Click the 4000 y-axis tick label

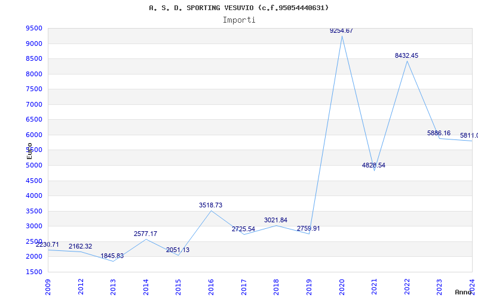coord(34,196)
